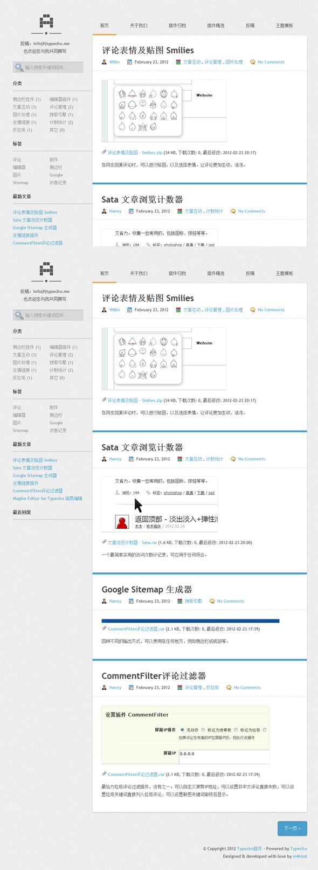Click the calendar icon under CommentFilter评论过滤器 title
Image resolution: width=318 pixels, height=870 pixels.
point(130,687)
